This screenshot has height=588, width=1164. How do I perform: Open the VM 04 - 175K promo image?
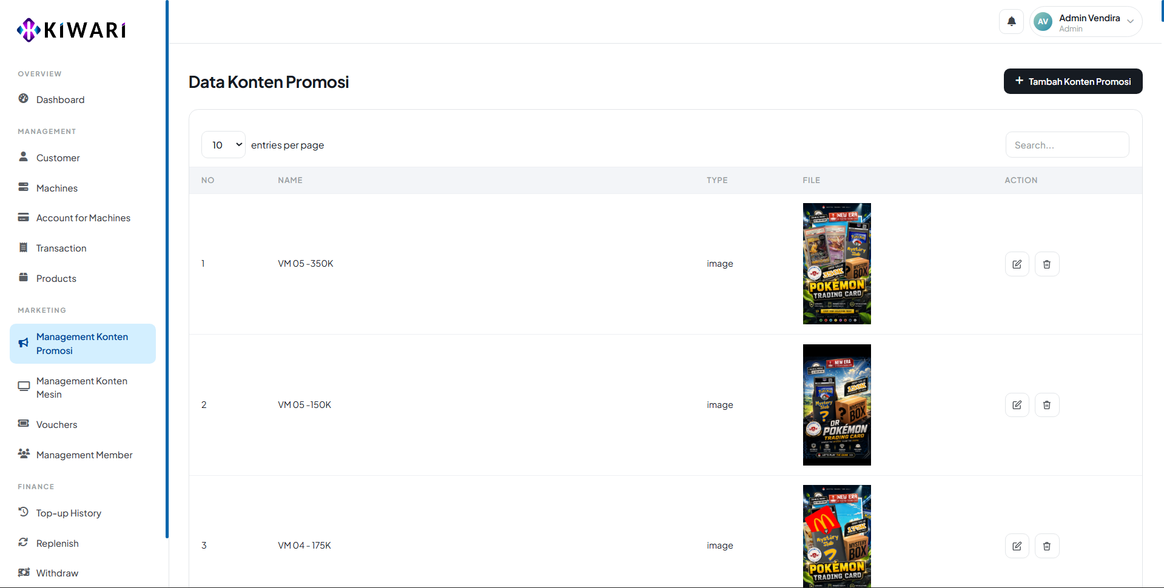point(837,536)
